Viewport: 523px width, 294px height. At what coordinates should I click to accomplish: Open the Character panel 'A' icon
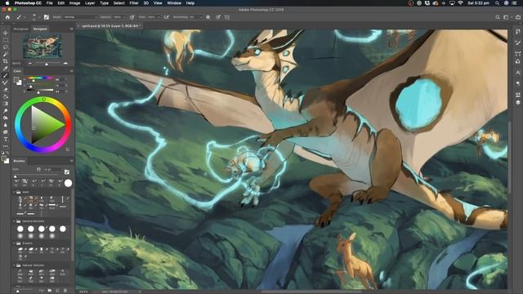[x=517, y=73]
